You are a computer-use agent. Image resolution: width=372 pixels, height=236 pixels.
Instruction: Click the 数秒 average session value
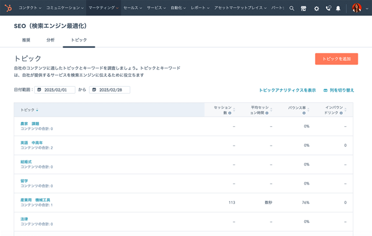point(268,203)
